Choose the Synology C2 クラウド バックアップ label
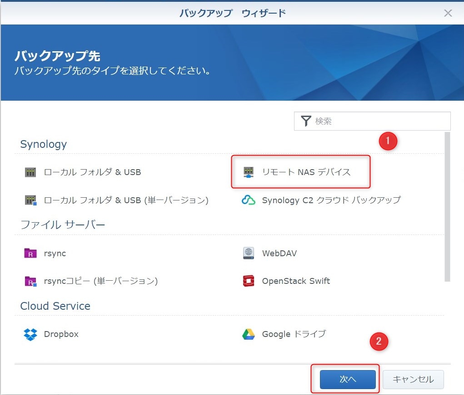The image size is (464, 395). click(x=331, y=200)
